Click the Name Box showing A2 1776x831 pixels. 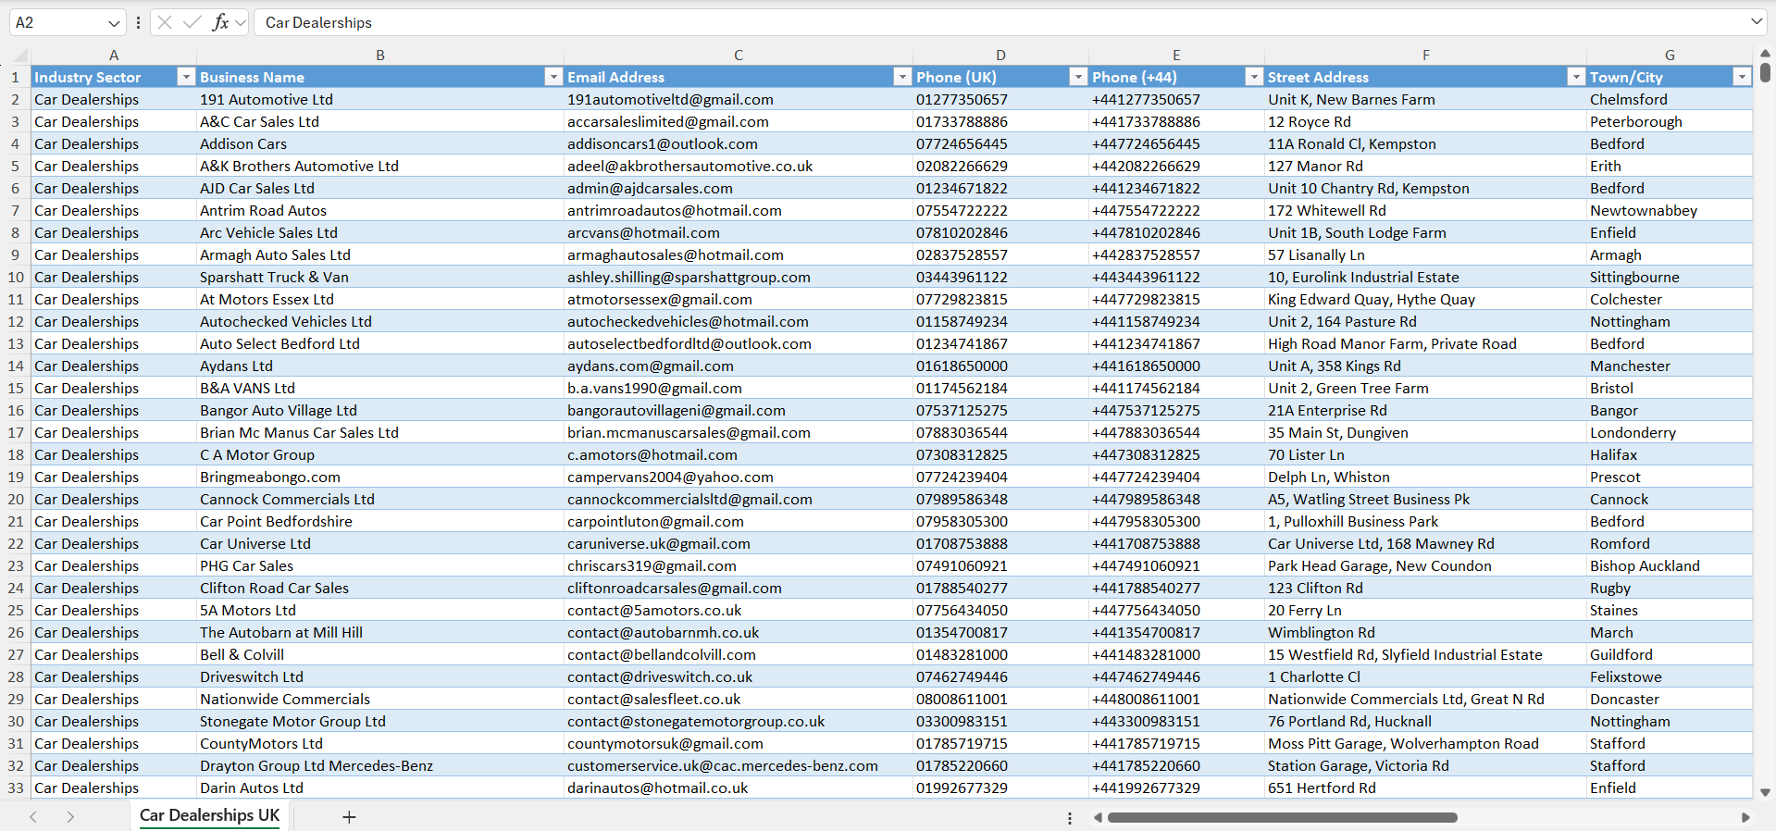point(57,22)
